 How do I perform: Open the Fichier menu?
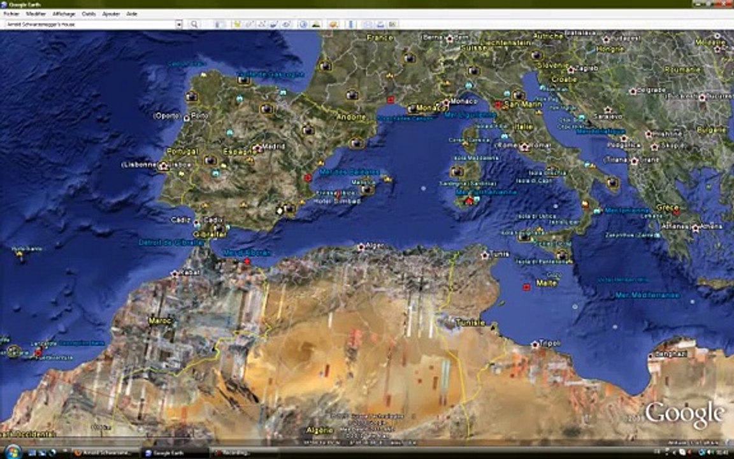[11, 14]
